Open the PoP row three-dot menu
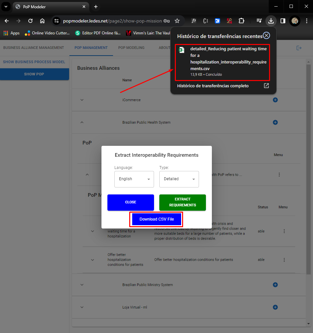This screenshot has width=313, height=333. point(279,175)
